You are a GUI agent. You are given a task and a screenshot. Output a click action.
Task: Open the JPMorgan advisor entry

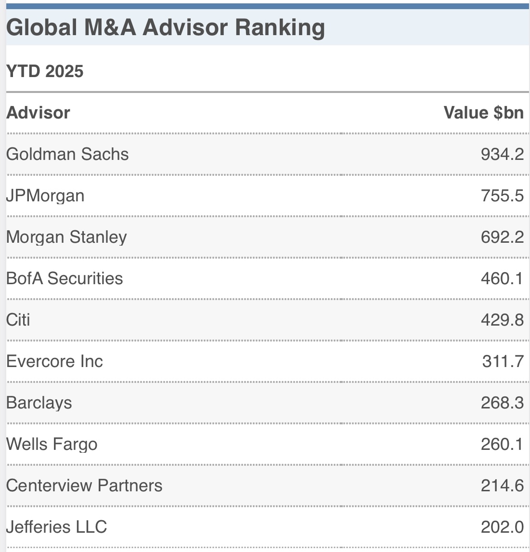tap(45, 196)
